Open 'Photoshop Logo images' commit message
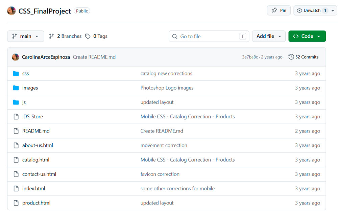The width and height of the screenshot is (338, 213). pyautogui.click(x=167, y=88)
